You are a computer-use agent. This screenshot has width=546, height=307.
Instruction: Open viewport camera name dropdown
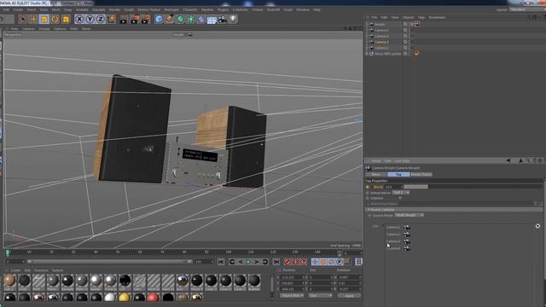coord(183,35)
